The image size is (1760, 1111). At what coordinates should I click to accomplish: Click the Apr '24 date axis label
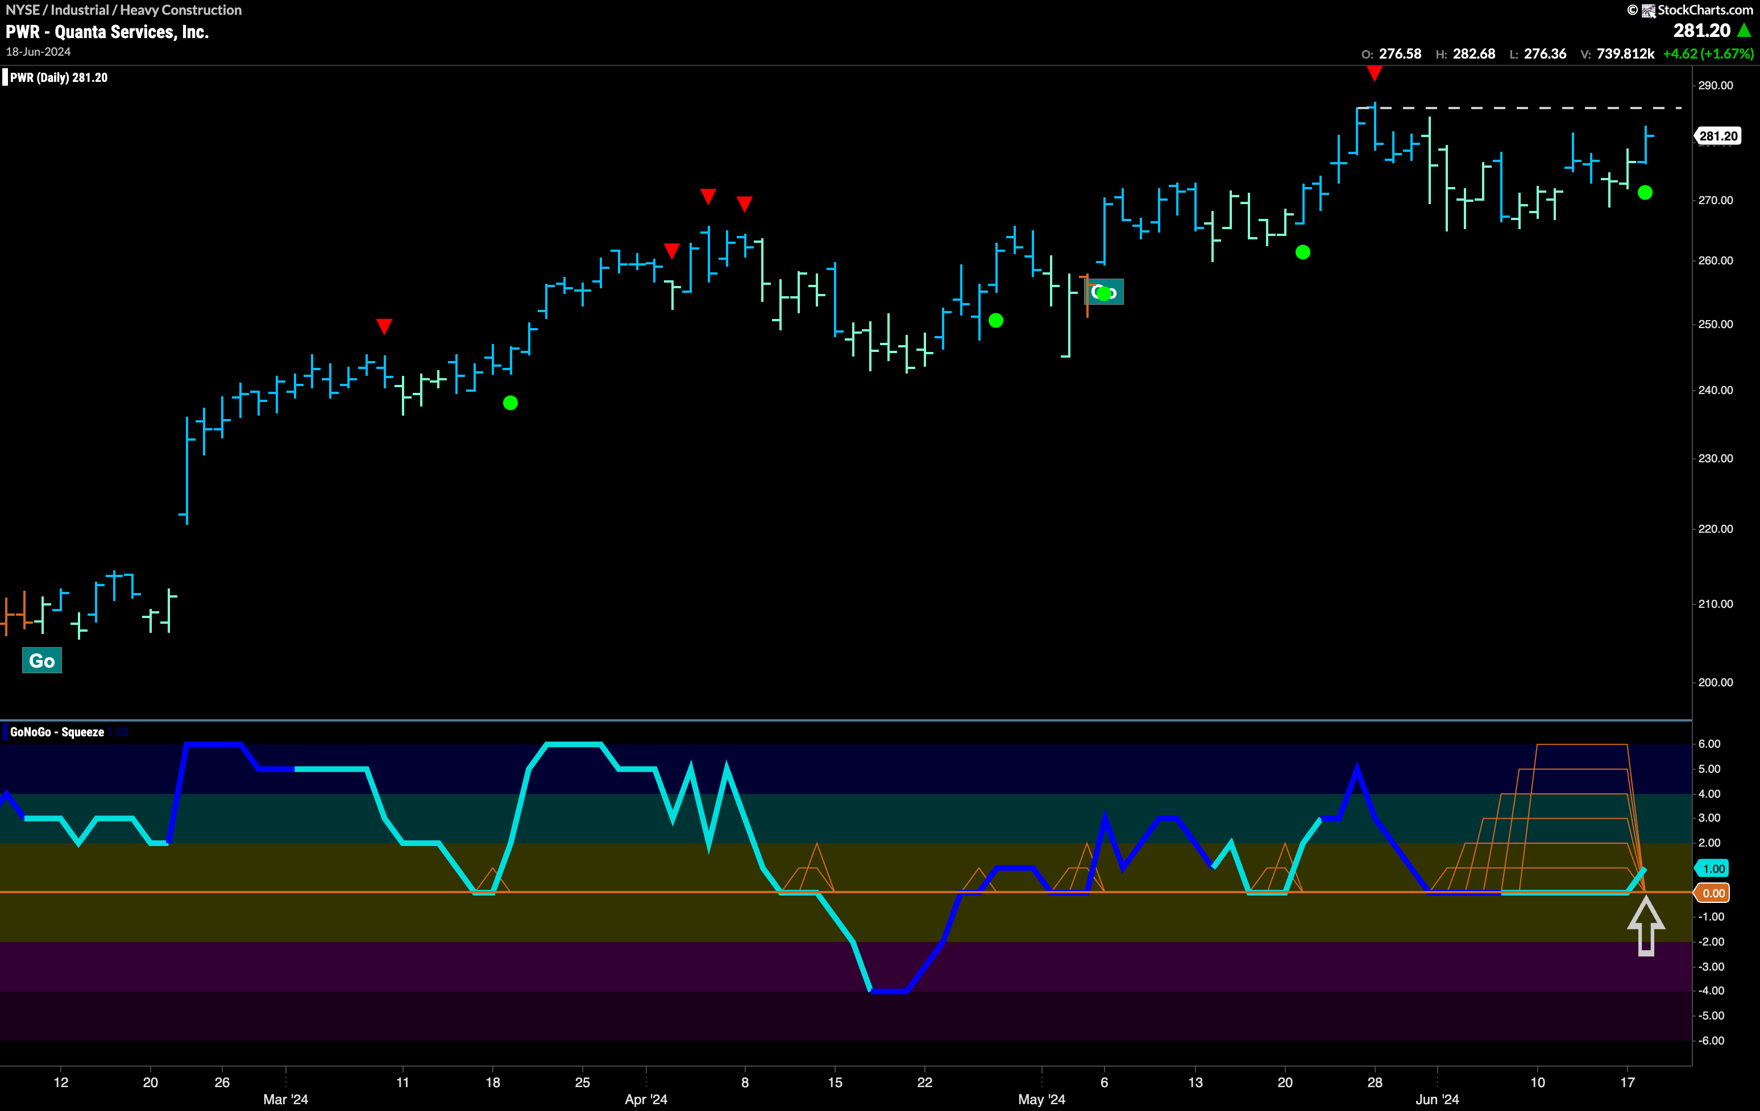pos(646,1099)
